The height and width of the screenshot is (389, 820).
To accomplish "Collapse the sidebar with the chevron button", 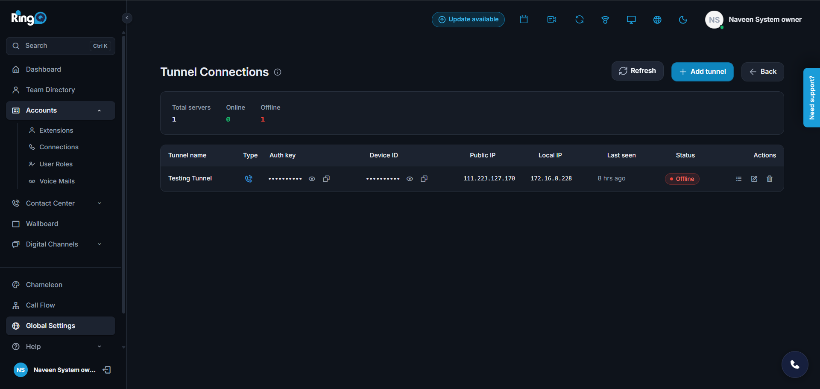I will coord(127,18).
